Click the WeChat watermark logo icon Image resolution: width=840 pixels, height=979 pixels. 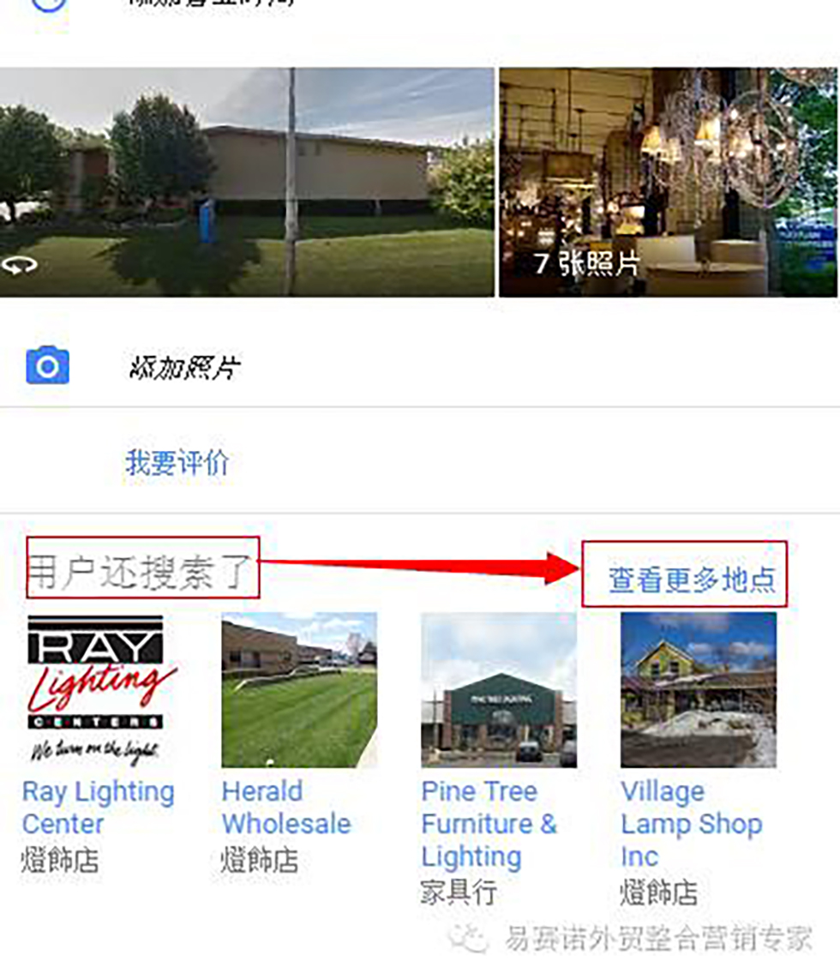468,938
